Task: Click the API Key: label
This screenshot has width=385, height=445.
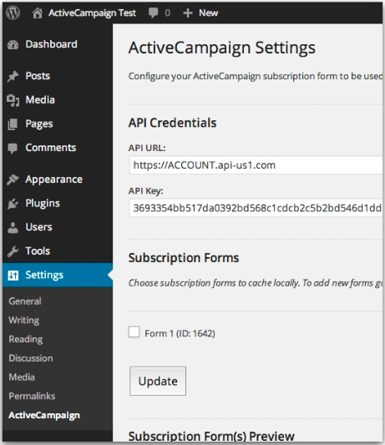Action: point(145,191)
